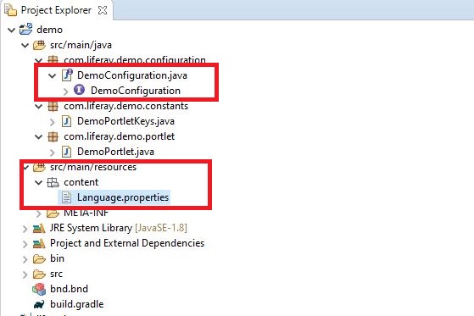Click the DemoPortlet.java file icon
474x316 pixels.
66,152
